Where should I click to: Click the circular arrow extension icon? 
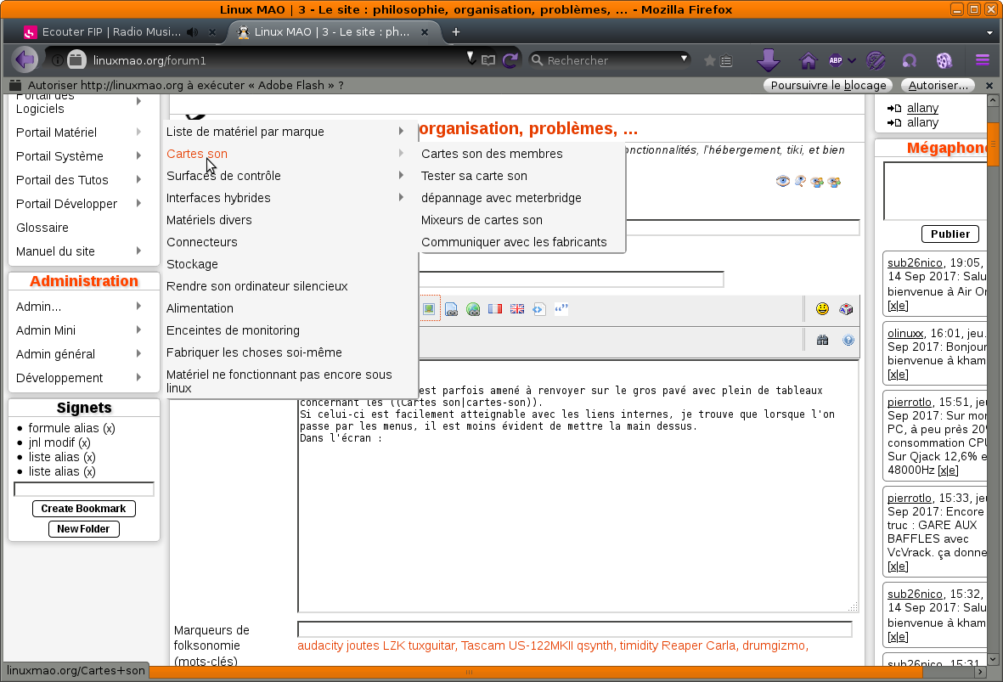909,61
